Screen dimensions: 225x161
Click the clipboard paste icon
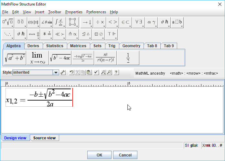[x=89, y=72]
